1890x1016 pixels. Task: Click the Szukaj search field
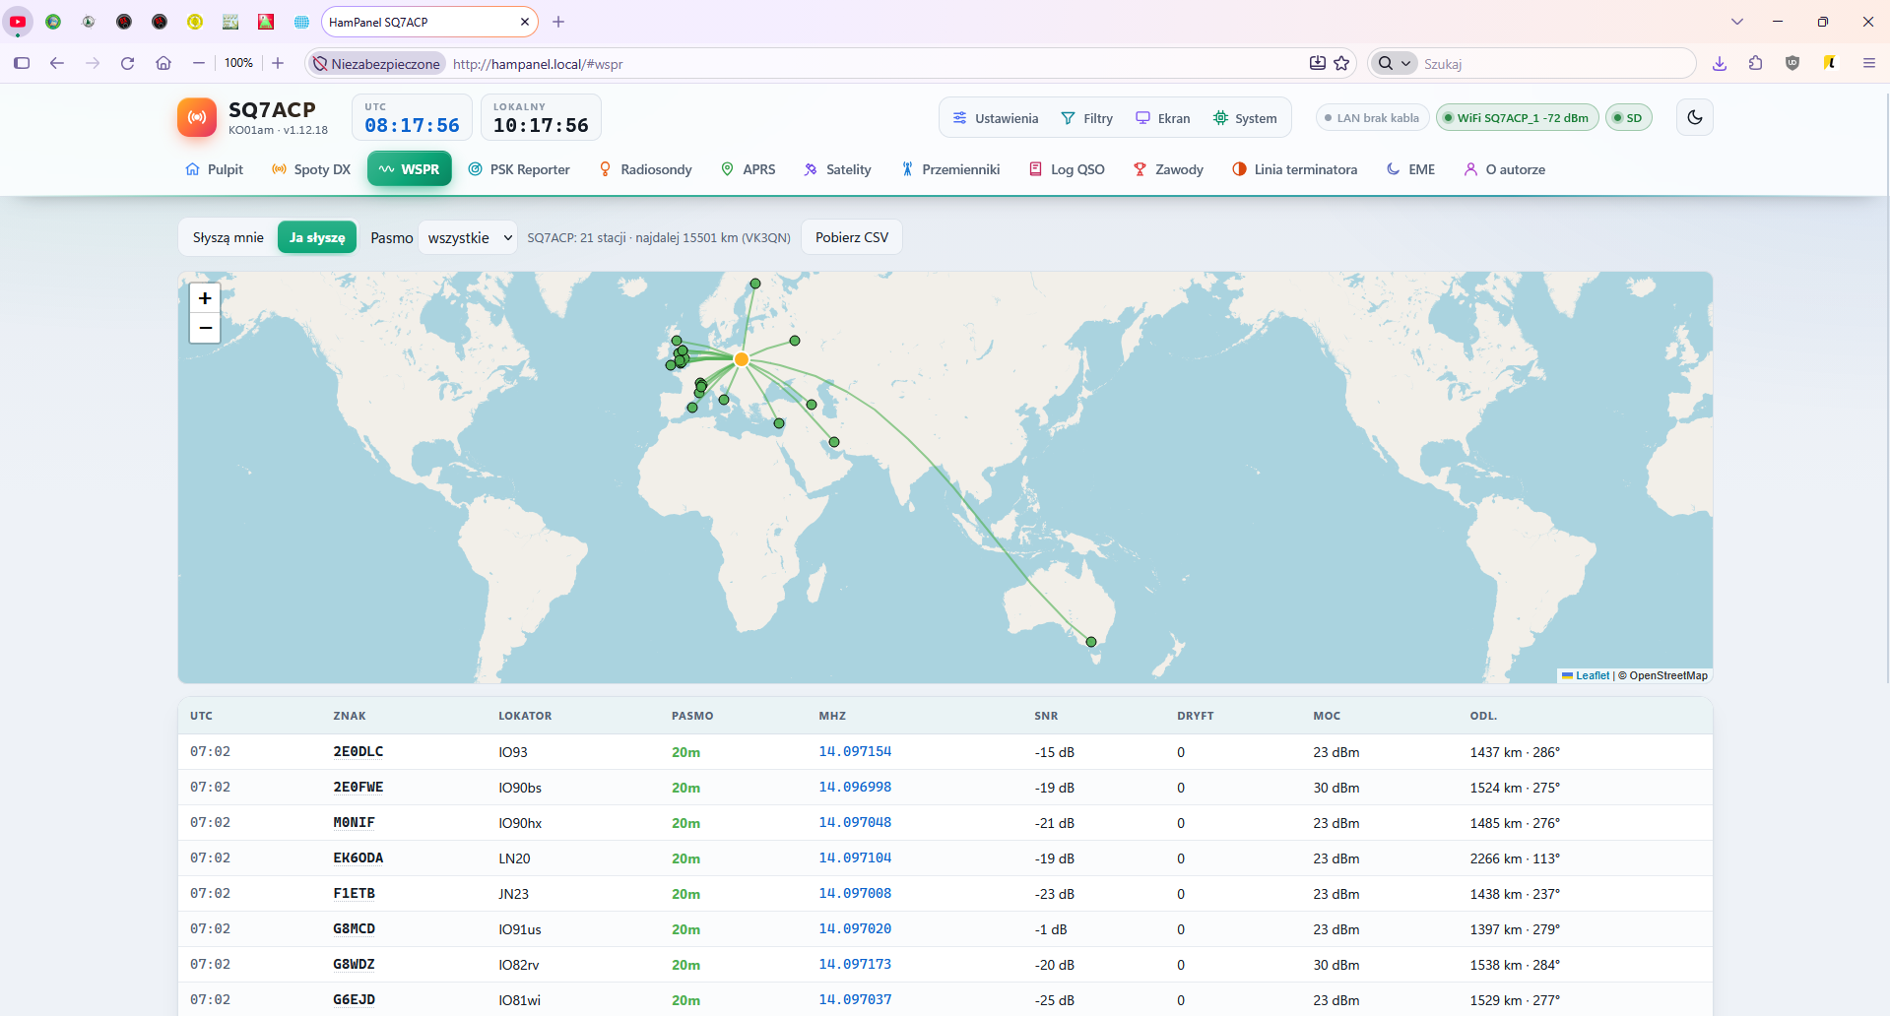pos(1554,63)
